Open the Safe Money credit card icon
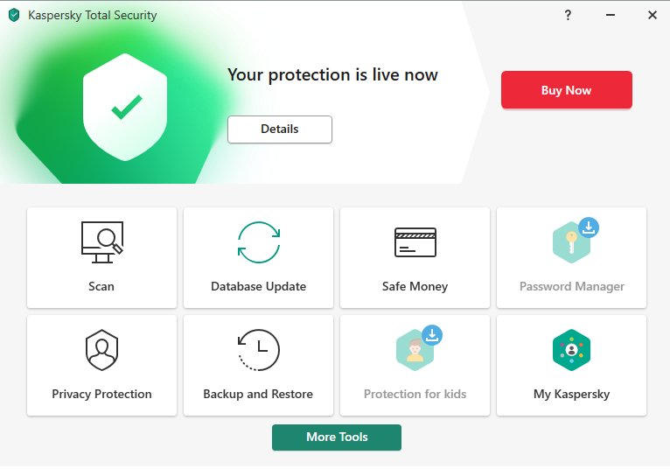Viewport: 670px width, 469px height. coord(415,242)
